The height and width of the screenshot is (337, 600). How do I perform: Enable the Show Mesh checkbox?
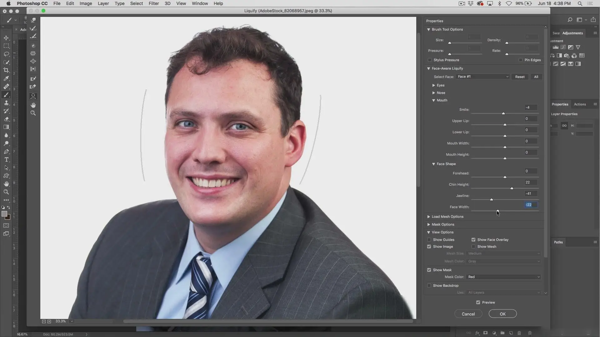tap(473, 247)
